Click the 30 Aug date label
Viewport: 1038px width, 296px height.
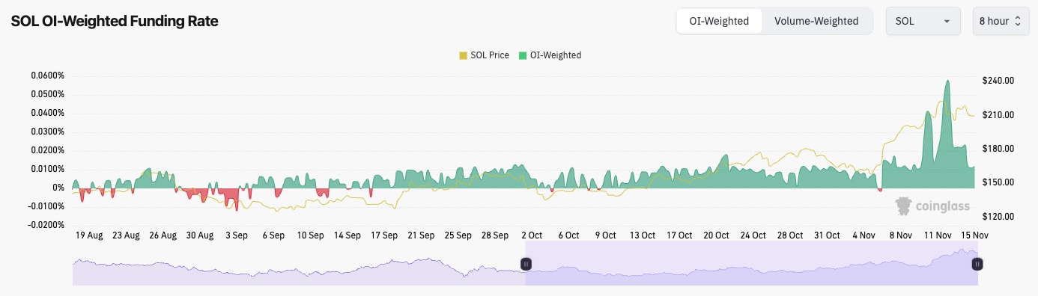(200, 235)
